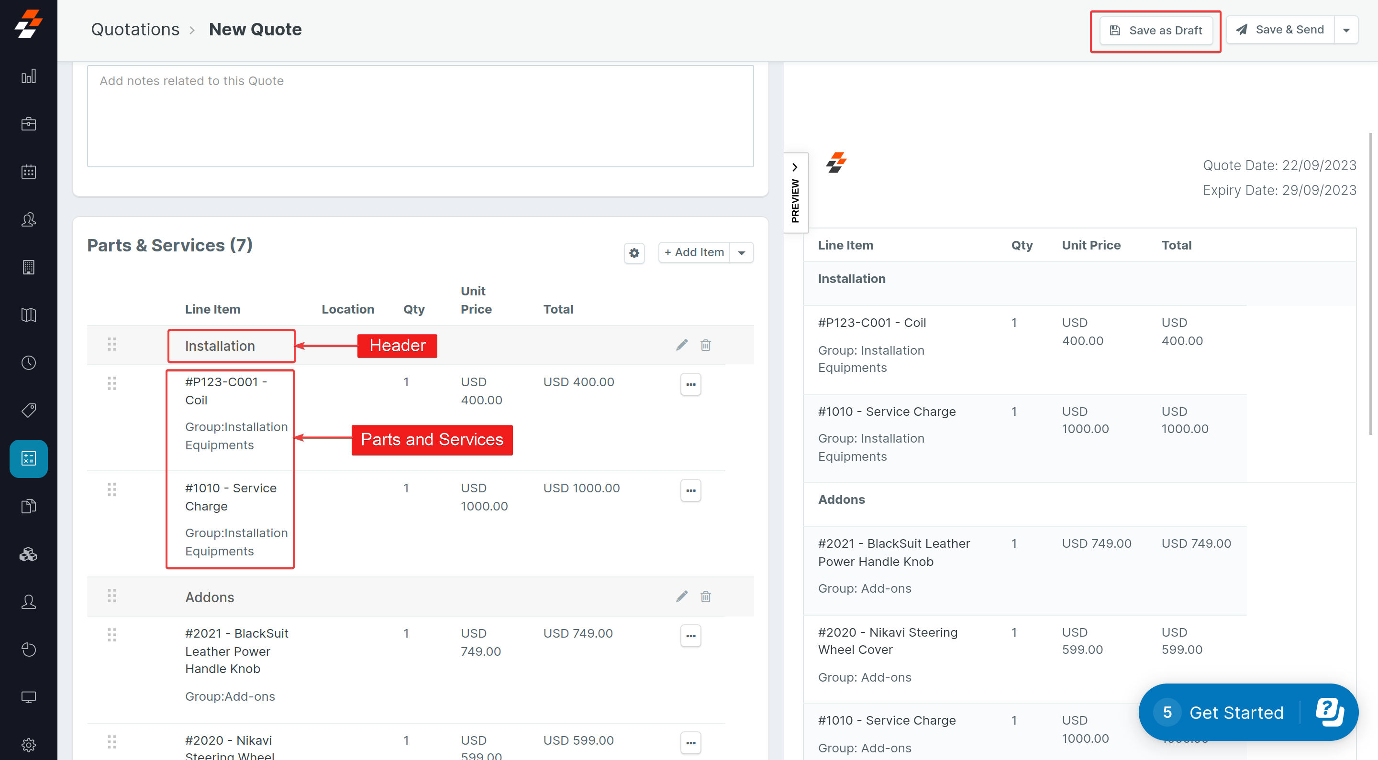Click into the quote notes text area
Viewport: 1378px width, 760px height.
pos(420,116)
